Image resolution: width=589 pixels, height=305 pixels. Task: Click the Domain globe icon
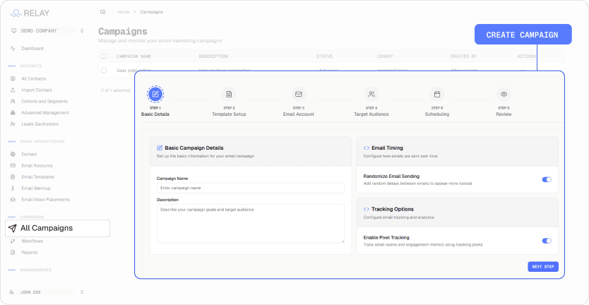coord(13,155)
